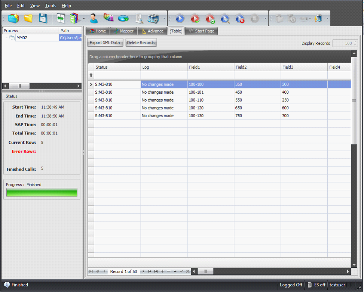Click the red play icon with green checkmark

coord(210,18)
